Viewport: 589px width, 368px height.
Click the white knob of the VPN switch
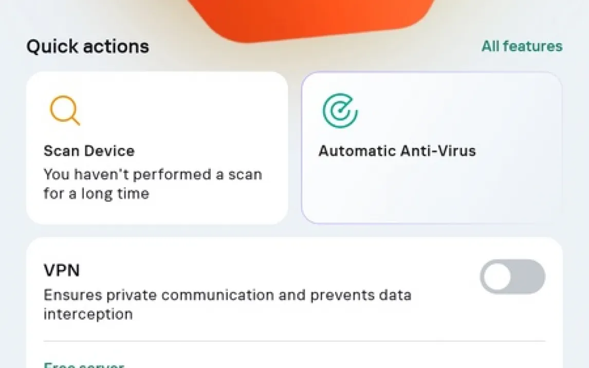(498, 277)
